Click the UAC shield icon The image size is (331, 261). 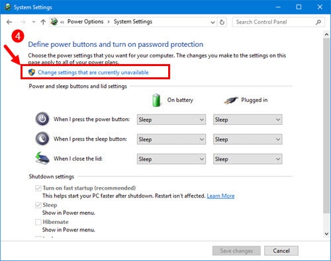pyautogui.click(x=32, y=72)
